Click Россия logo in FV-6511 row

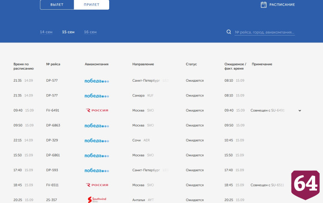click(x=97, y=185)
